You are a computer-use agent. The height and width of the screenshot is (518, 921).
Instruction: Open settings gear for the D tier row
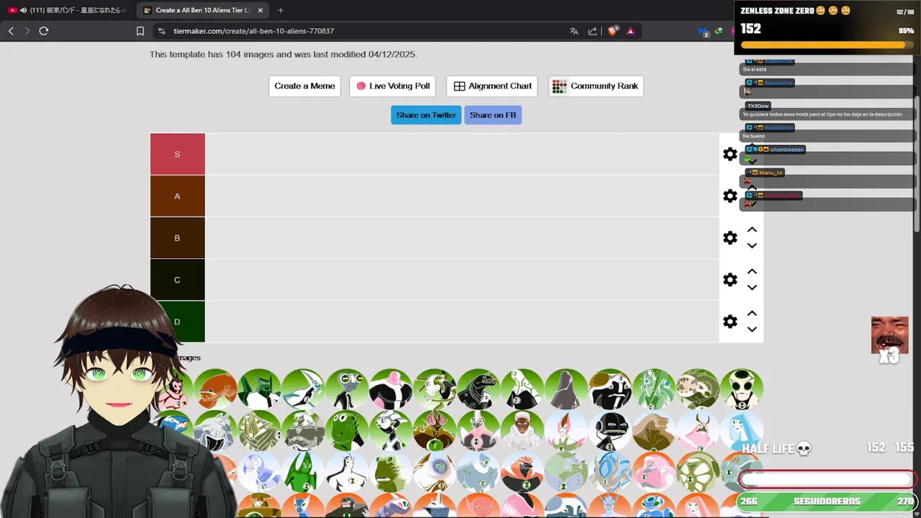730,322
